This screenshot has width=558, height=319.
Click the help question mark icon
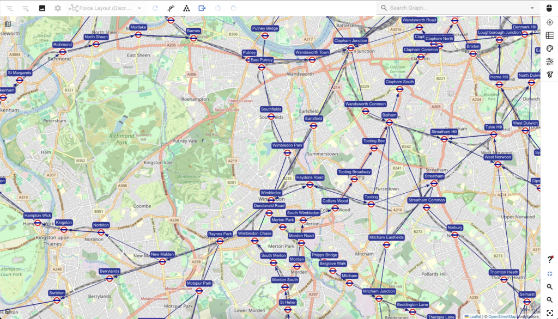(550, 260)
